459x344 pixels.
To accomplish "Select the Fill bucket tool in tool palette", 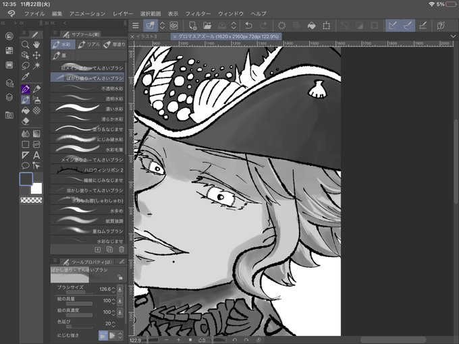I will coord(26,111).
